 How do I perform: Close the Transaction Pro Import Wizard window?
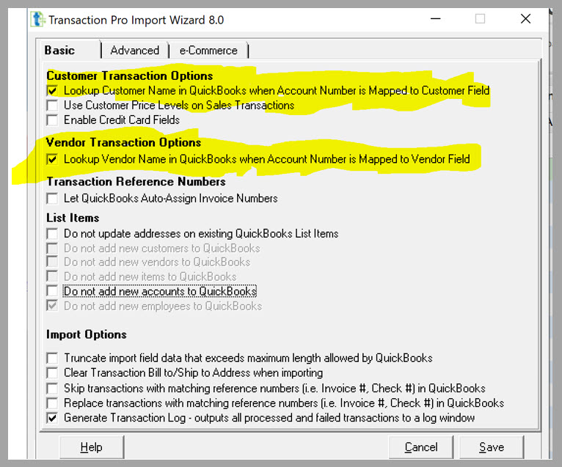[525, 18]
